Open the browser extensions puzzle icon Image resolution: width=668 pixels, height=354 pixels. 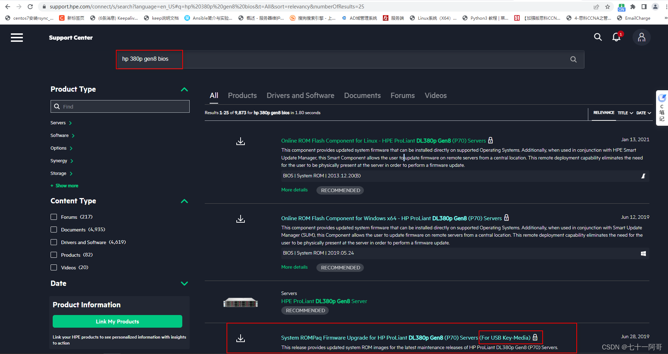click(633, 7)
